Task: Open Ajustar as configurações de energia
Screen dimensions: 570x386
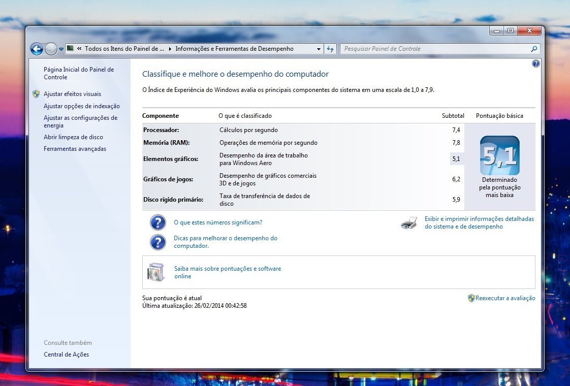Action: (x=81, y=121)
